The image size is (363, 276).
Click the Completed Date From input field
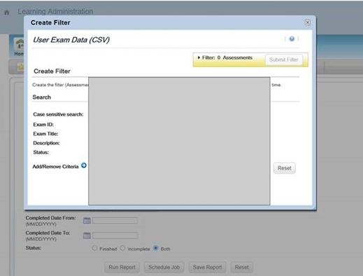pyautogui.click(x=115, y=221)
